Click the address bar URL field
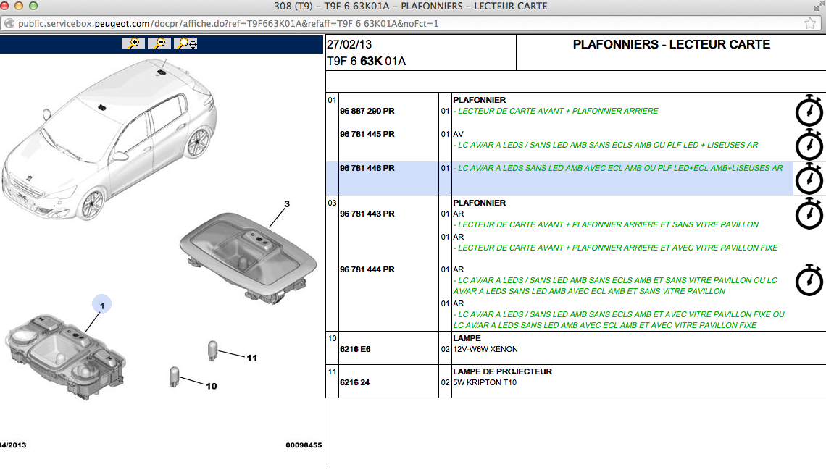Viewport: 826px width, 475px height. coord(362,23)
